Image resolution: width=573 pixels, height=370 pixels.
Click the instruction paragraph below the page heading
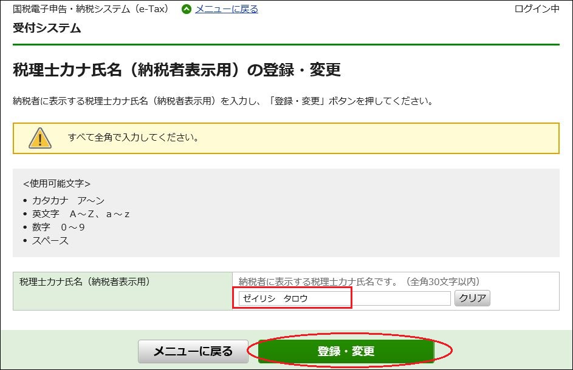coord(222,101)
